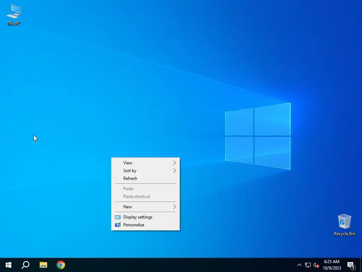Screen dimensions: 362x272
Task: Launch Google Chrome from taskbar
Action: 61,265
